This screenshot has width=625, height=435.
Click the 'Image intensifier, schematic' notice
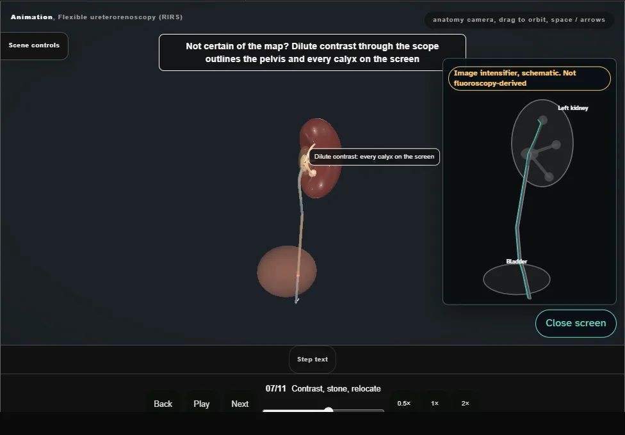click(x=530, y=78)
